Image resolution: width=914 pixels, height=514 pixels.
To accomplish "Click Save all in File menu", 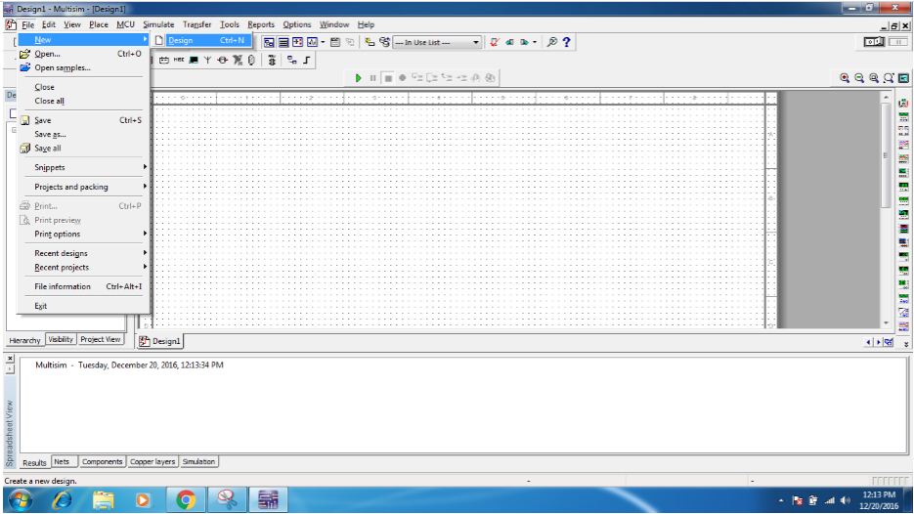I will point(83,148).
